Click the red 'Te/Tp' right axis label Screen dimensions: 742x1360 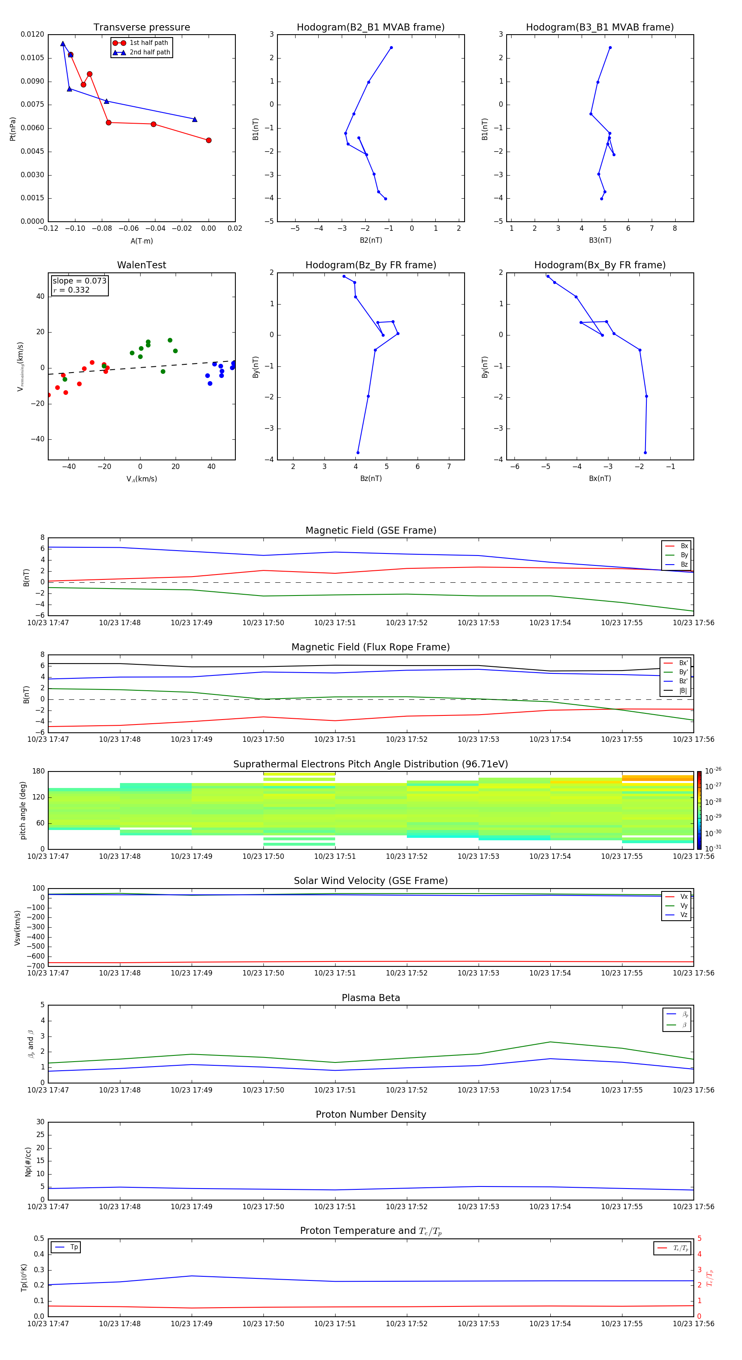pyautogui.click(x=709, y=1278)
